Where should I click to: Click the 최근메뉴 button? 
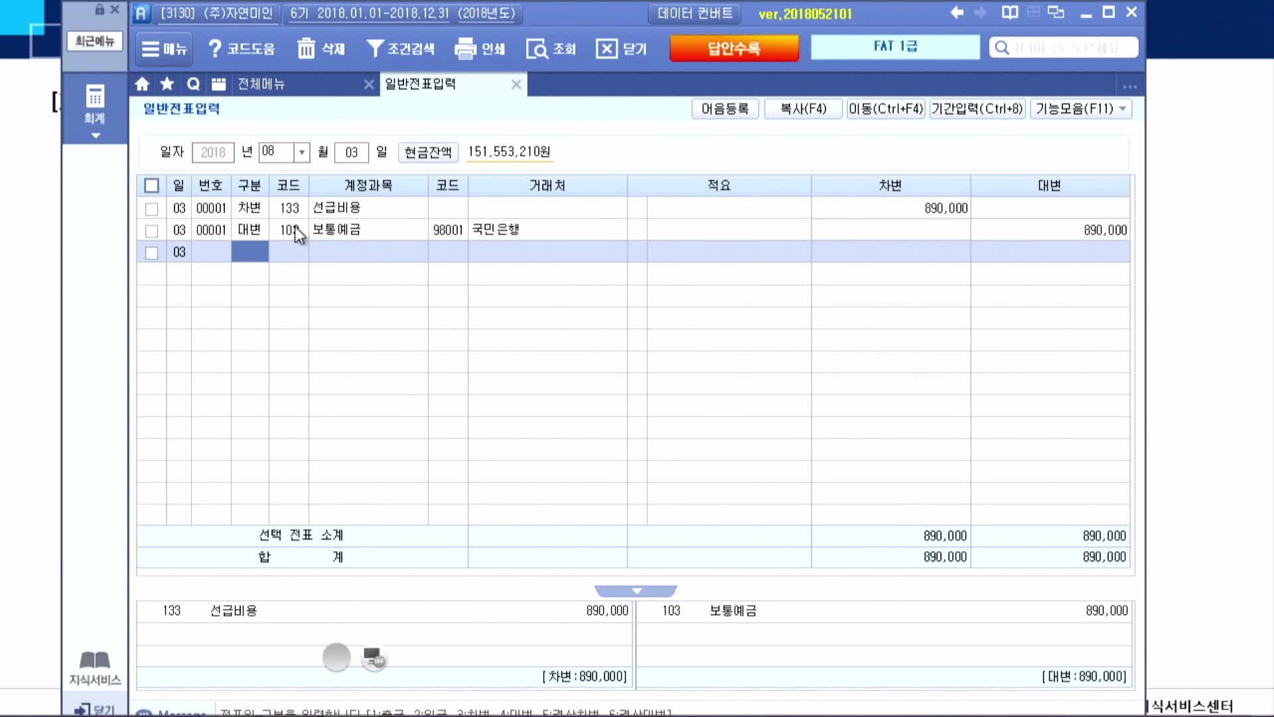tap(95, 41)
